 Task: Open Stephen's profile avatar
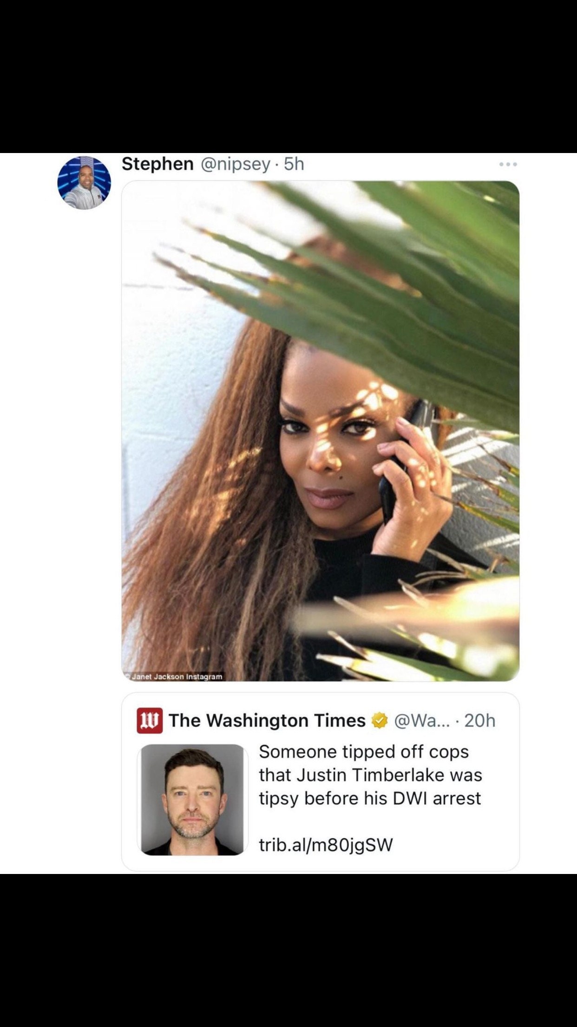[x=84, y=183]
